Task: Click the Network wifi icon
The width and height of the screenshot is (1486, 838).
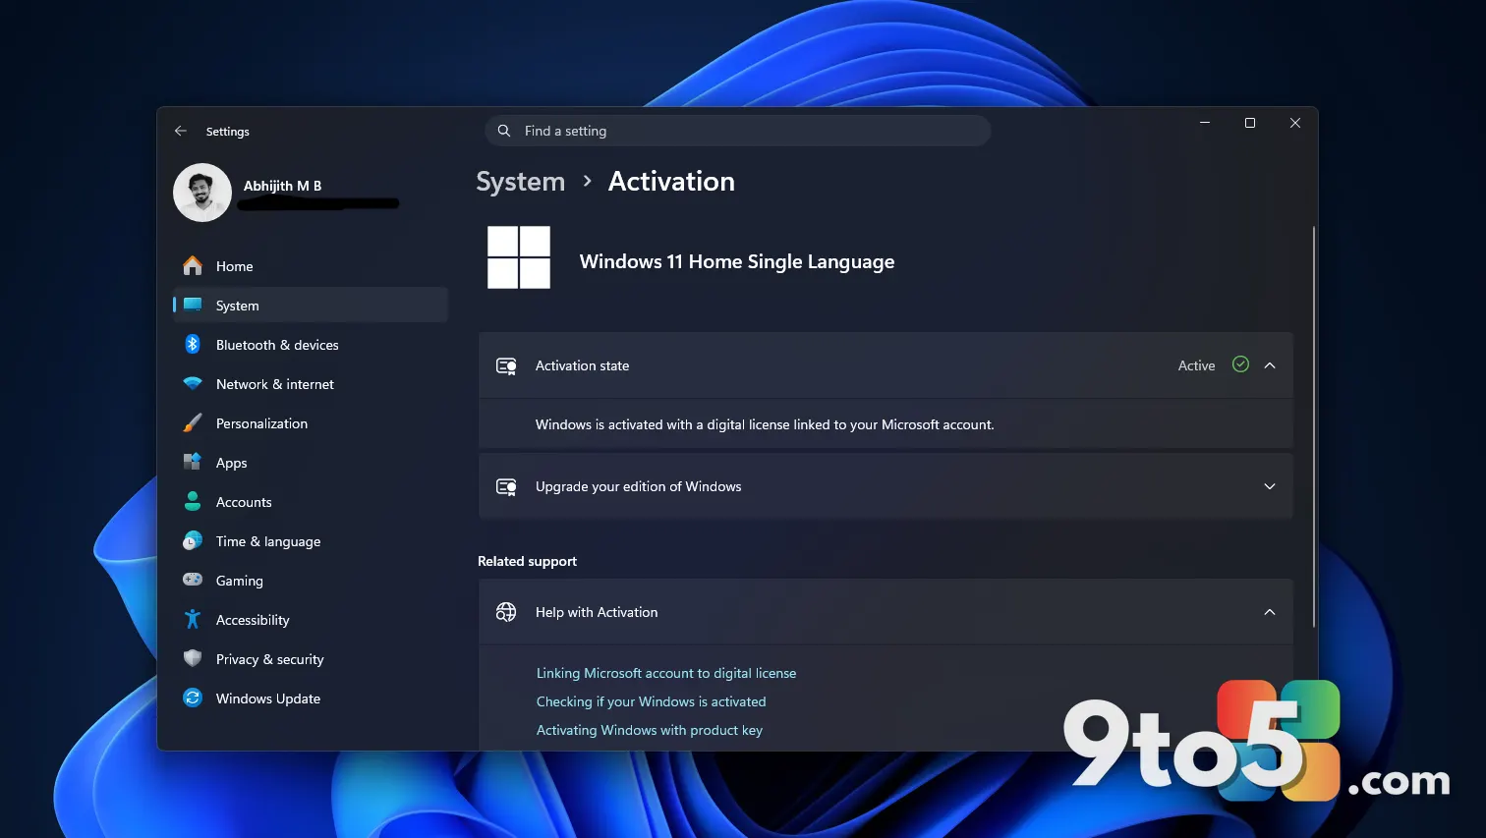Action: coord(193,384)
